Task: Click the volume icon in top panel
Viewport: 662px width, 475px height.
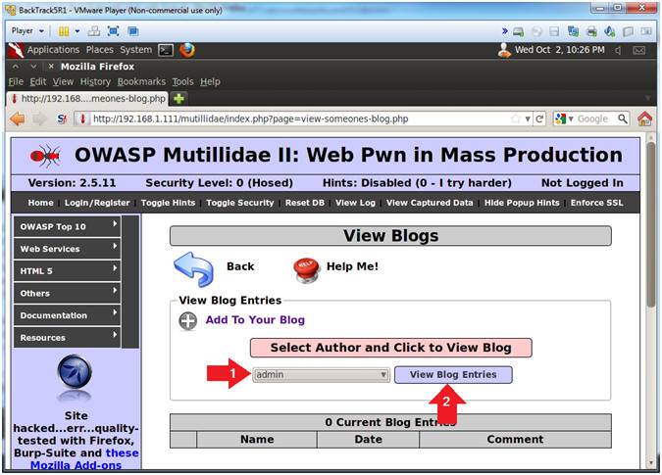Action: 618,51
